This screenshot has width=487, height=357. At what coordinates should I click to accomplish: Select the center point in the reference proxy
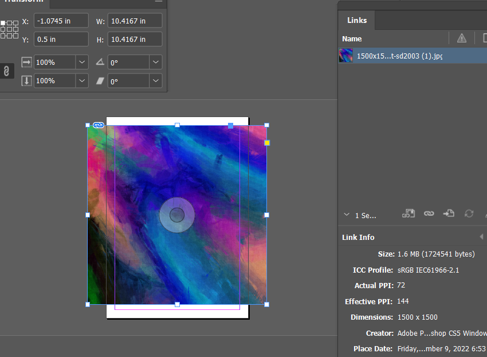click(9, 29)
